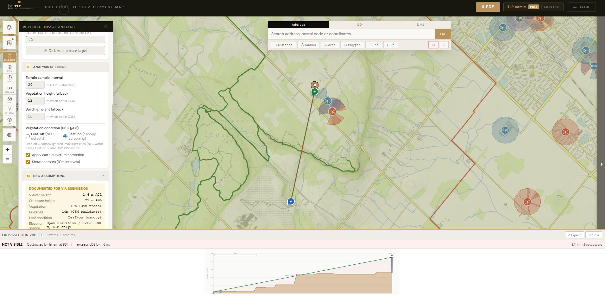The width and height of the screenshot is (605, 296).
Task: Choose the Line drawing tool
Action: coord(374,45)
